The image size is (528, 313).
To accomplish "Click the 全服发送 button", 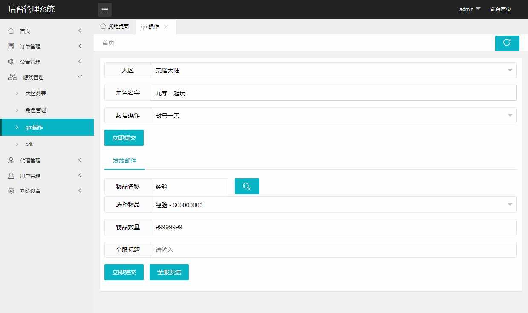I will click(169, 272).
